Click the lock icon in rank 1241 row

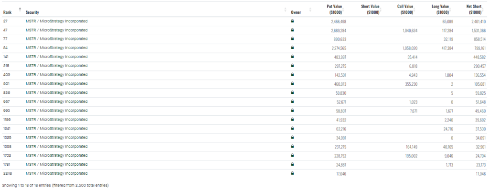coord(292,129)
